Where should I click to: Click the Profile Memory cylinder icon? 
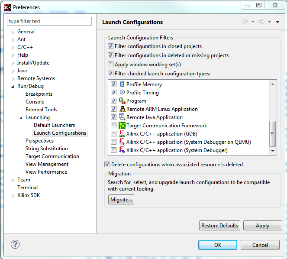tap(122, 84)
